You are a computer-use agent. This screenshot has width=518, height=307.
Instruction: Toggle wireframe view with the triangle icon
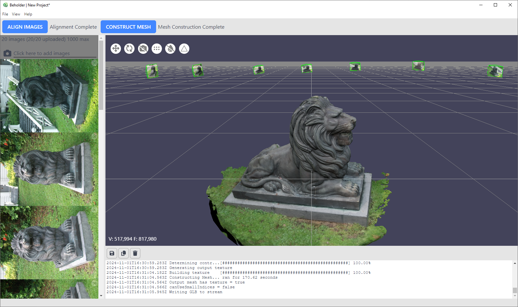pyautogui.click(x=184, y=49)
